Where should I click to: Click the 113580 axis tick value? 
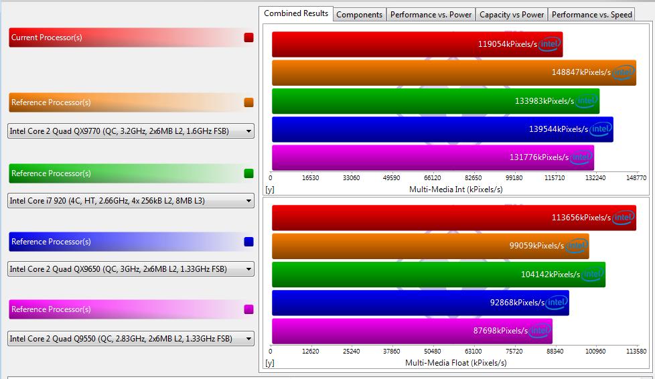[x=636, y=352]
